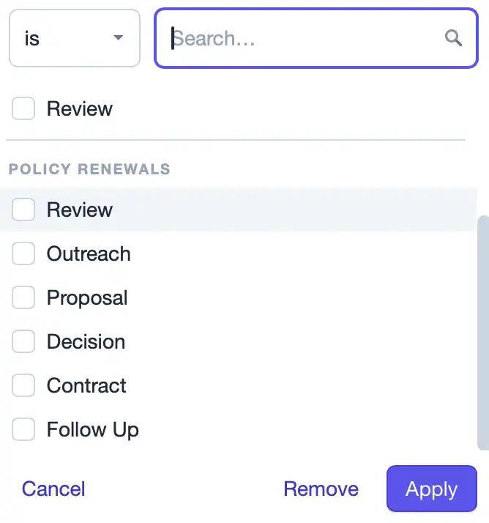The width and height of the screenshot is (489, 523).
Task: Tick the Review checkbox above Policy Renewals
Action: [23, 108]
